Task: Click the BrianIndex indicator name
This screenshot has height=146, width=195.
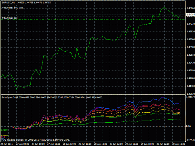Action: [7, 97]
